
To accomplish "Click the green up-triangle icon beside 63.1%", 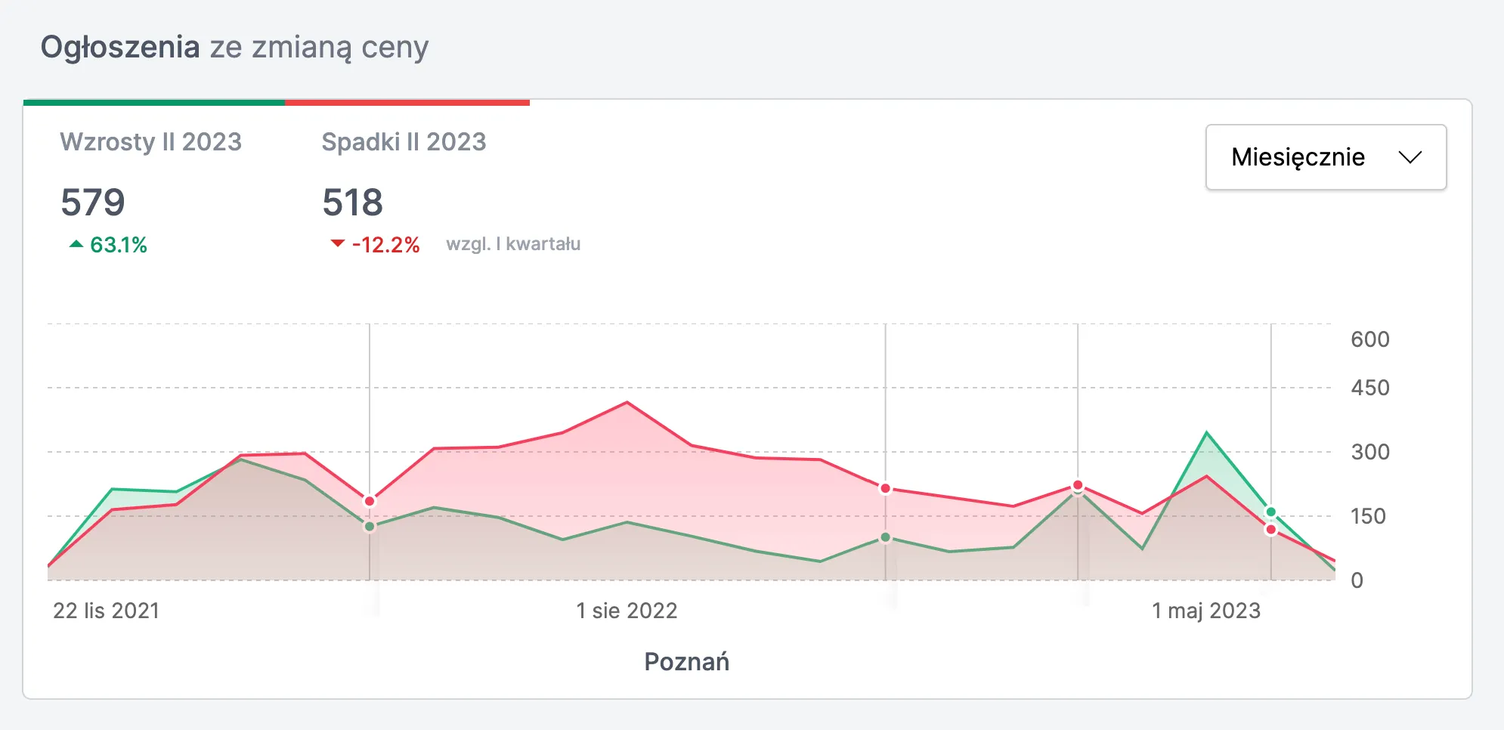I will click(76, 244).
